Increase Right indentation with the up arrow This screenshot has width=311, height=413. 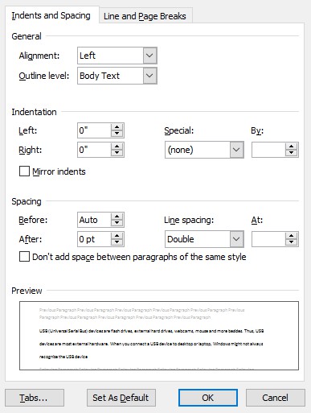(x=117, y=147)
